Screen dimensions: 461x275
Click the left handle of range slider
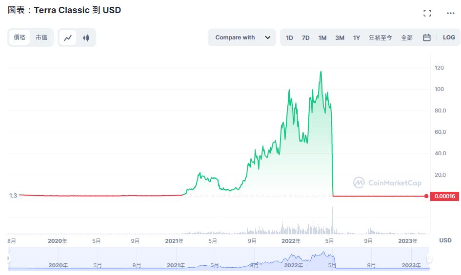tap(8, 258)
